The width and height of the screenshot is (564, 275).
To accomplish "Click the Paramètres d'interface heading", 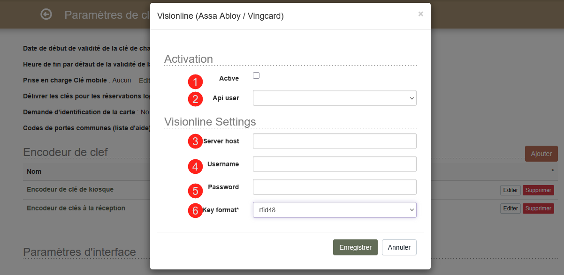I will 80,252.
